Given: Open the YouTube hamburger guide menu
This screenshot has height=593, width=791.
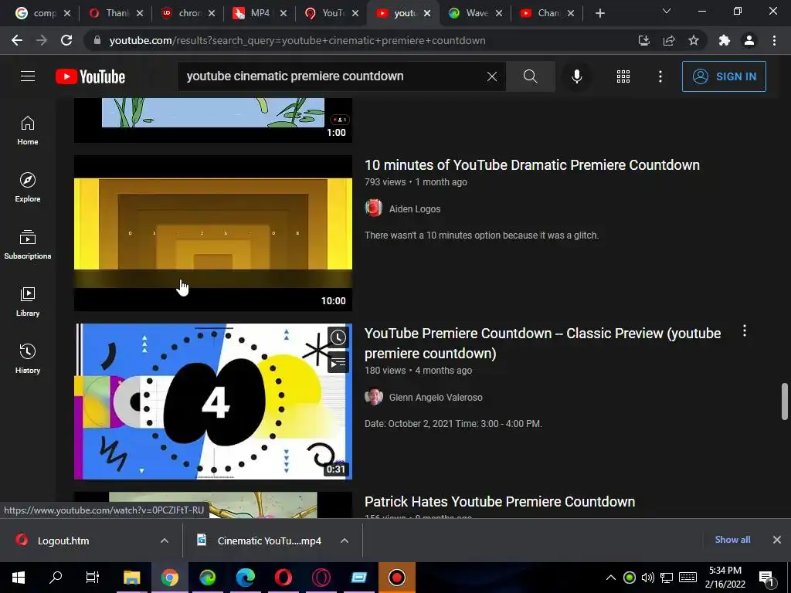Looking at the screenshot, I should click(x=28, y=76).
